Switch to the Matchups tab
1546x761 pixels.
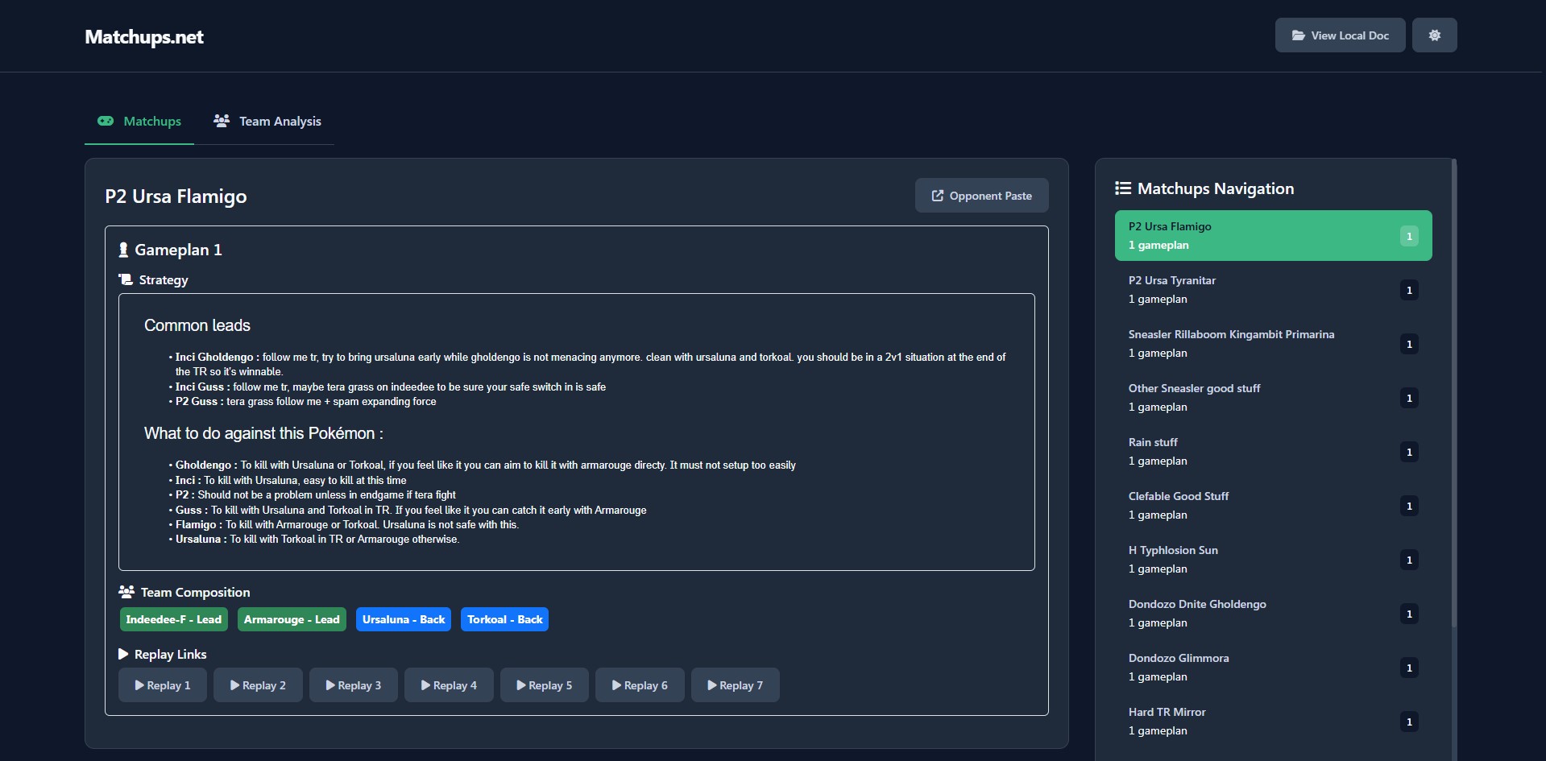[139, 121]
